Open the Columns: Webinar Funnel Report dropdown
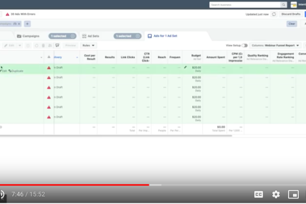Viewport: 306px width, 204px height. point(275,45)
